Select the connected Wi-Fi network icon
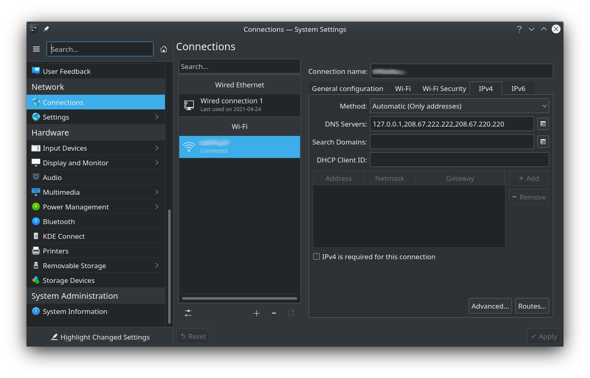Image resolution: width=590 pixels, height=378 pixels. click(x=189, y=147)
